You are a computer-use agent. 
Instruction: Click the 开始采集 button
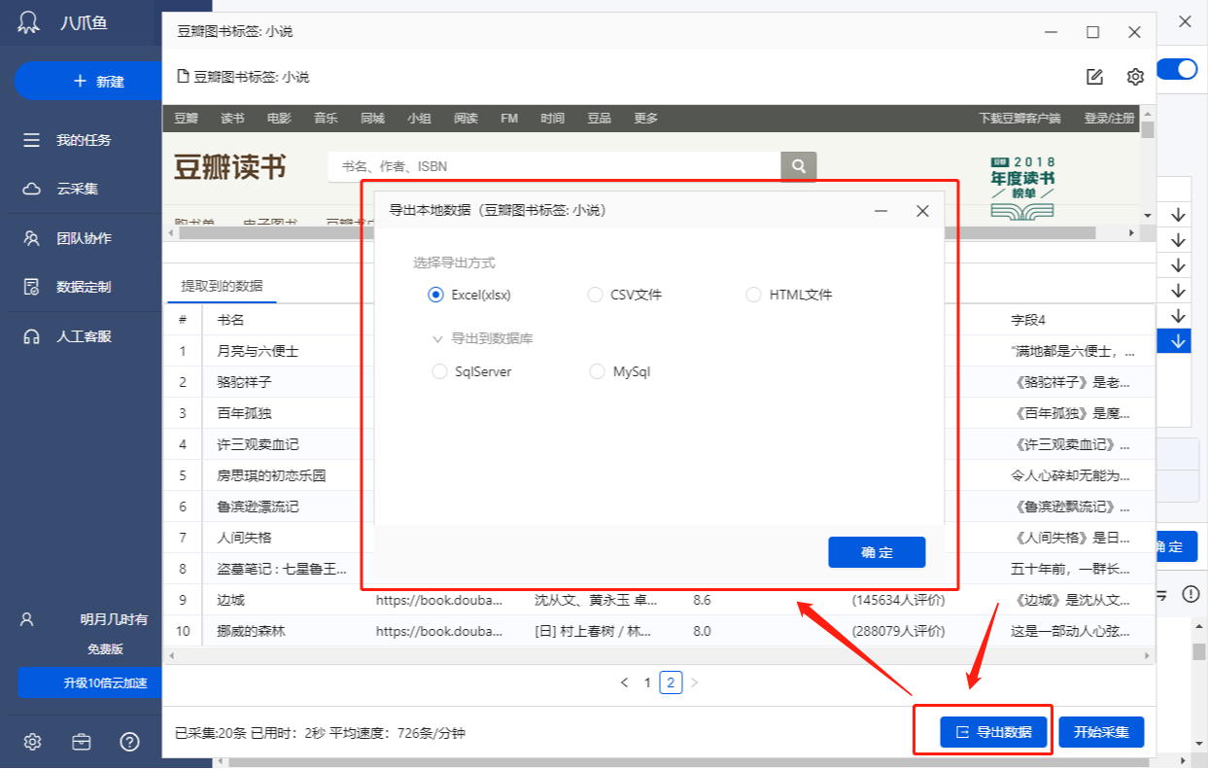coord(1101,732)
